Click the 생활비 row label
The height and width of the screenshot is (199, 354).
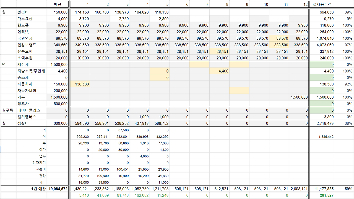click(22, 123)
